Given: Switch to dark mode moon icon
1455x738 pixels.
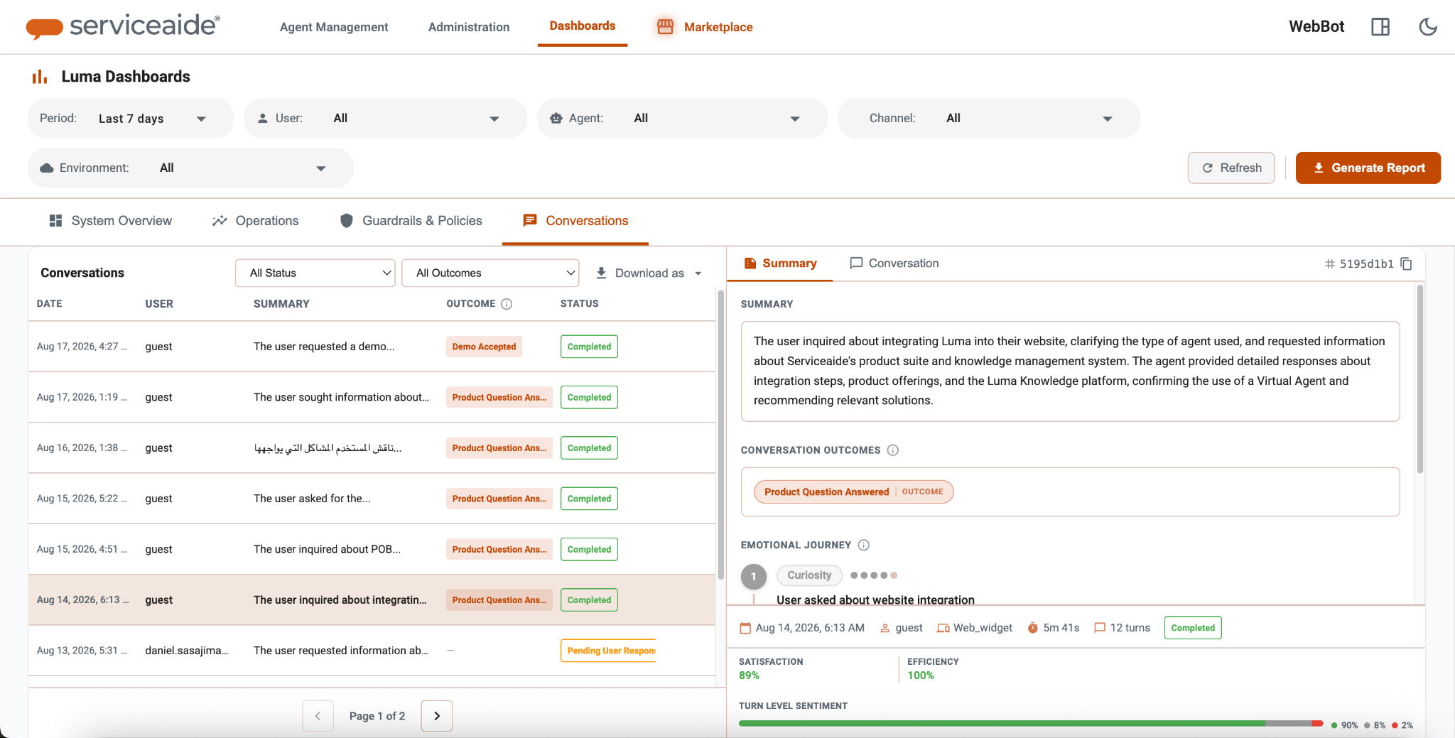Looking at the screenshot, I should [1427, 27].
